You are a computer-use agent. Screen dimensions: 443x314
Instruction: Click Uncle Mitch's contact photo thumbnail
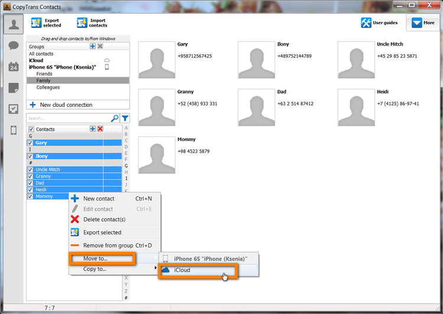click(x=356, y=60)
